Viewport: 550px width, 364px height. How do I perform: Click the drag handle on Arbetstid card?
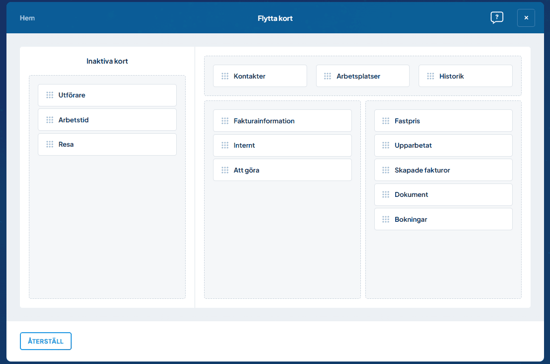(x=50, y=120)
